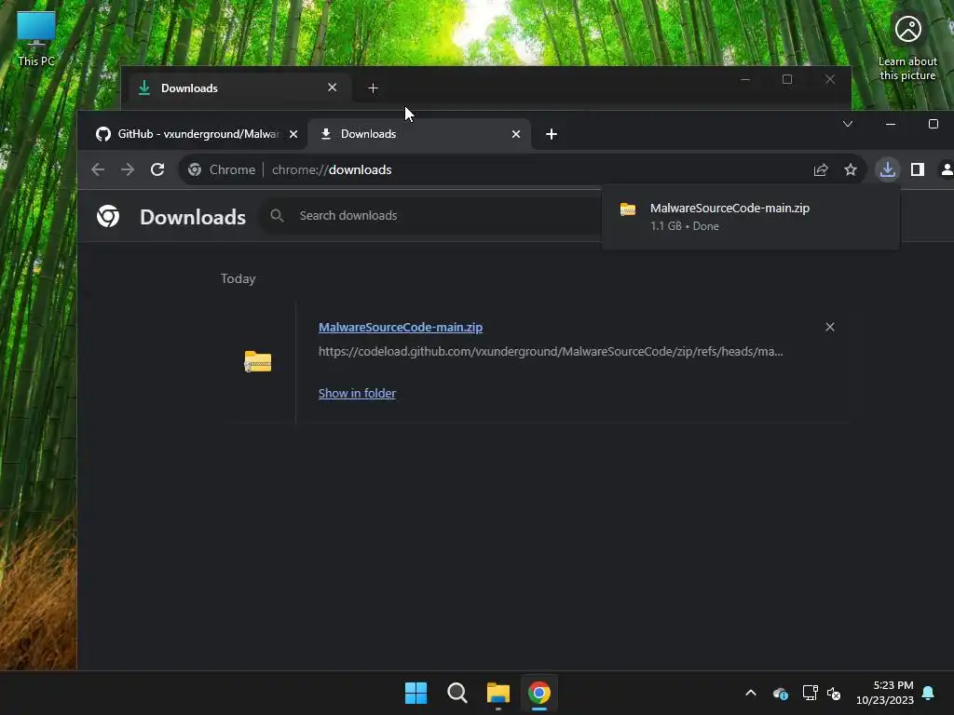Reload the chrome://downloads page
This screenshot has height=715, width=954.
coord(157,169)
